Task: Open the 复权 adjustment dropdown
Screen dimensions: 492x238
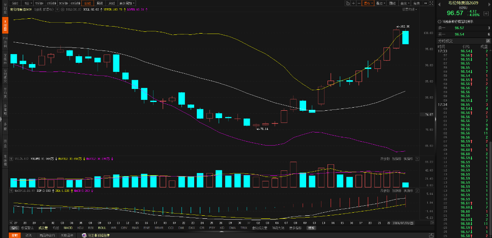Action: coord(368,3)
